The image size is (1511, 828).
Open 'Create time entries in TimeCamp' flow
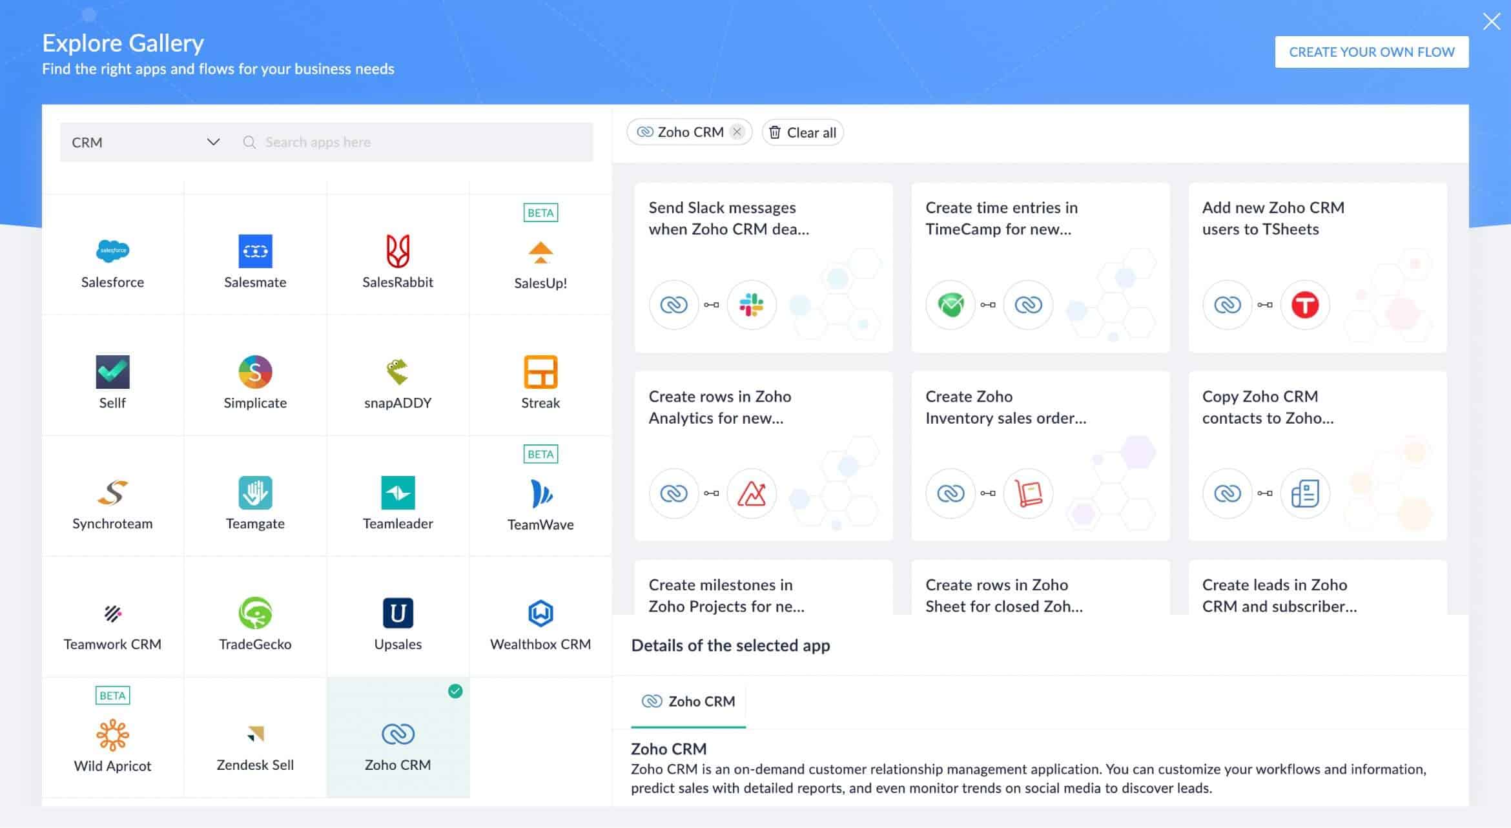coord(1040,267)
